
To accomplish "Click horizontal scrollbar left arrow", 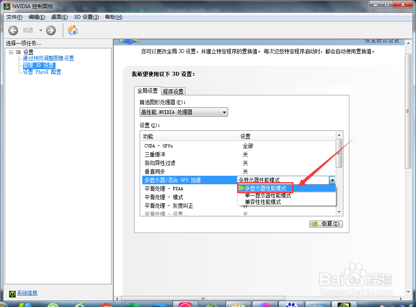I will (x=117, y=299).
